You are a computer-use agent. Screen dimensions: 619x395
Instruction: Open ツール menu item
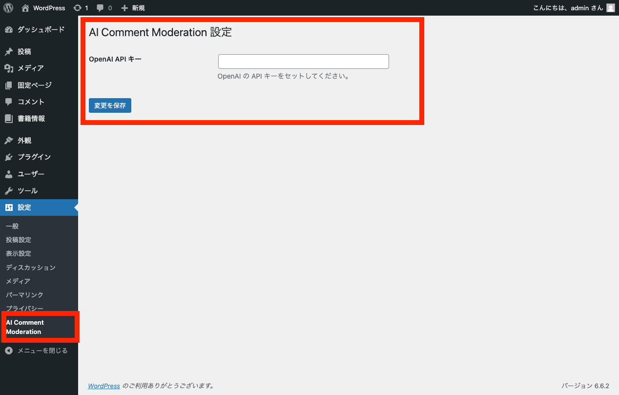pos(39,191)
